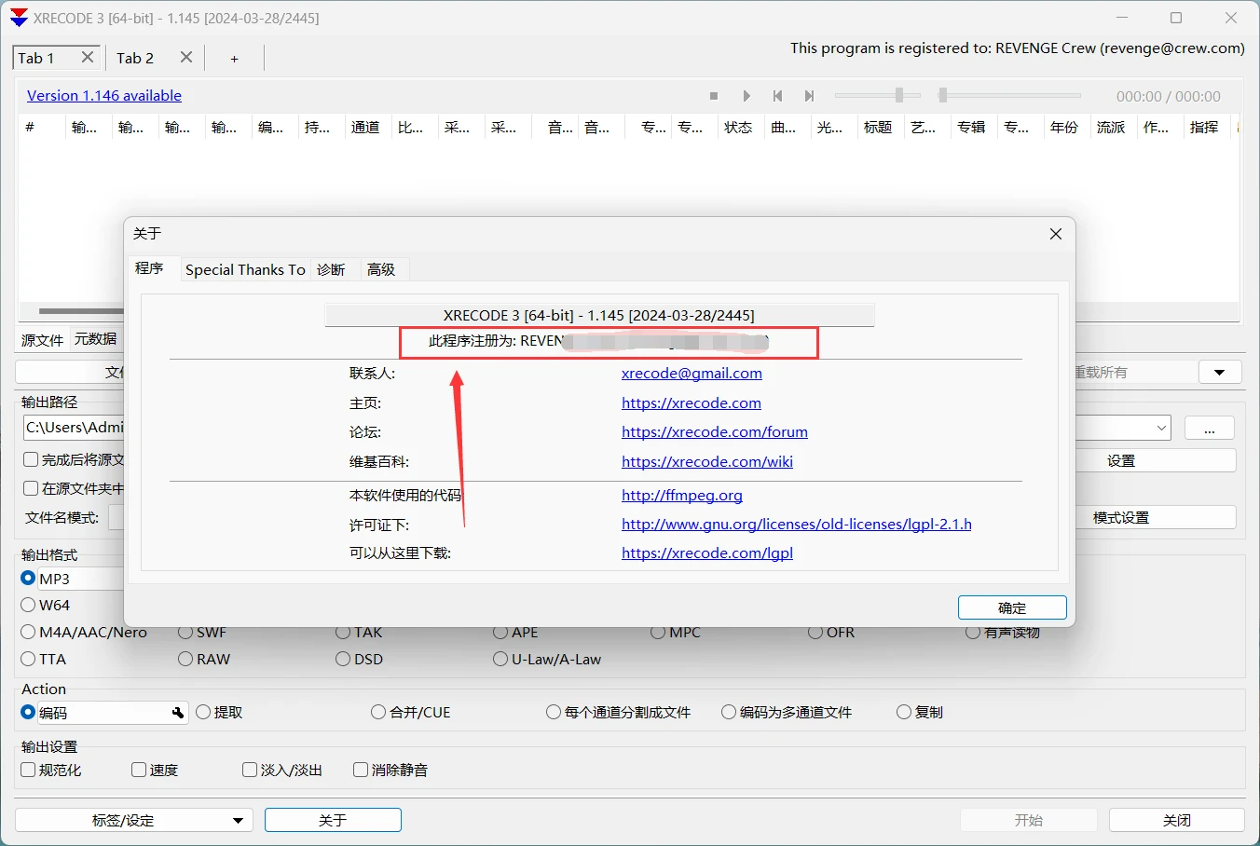Click the 标题 column header
1260x846 pixels.
[x=879, y=127]
